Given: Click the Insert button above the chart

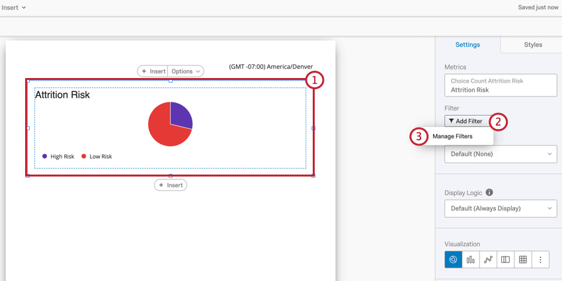Looking at the screenshot, I should (153, 71).
